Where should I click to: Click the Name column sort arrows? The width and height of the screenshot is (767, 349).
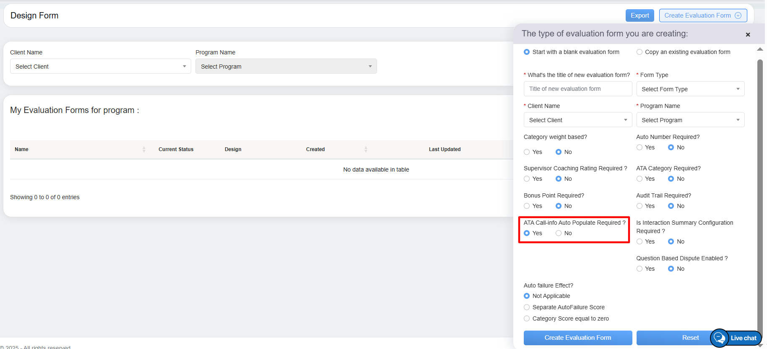point(144,149)
